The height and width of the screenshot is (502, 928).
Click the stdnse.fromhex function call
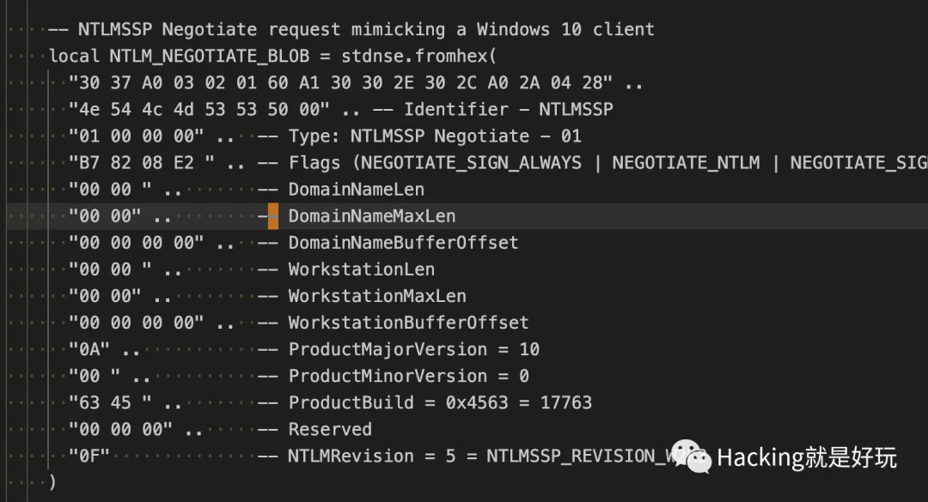pos(419,56)
